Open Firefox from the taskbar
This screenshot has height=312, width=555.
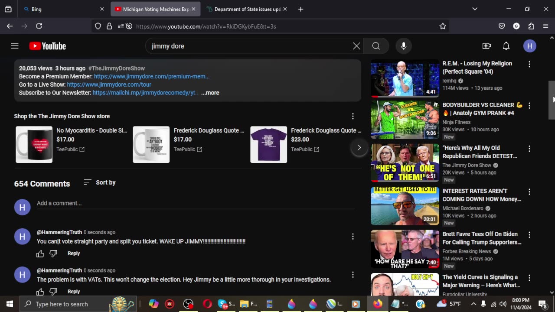click(378, 304)
